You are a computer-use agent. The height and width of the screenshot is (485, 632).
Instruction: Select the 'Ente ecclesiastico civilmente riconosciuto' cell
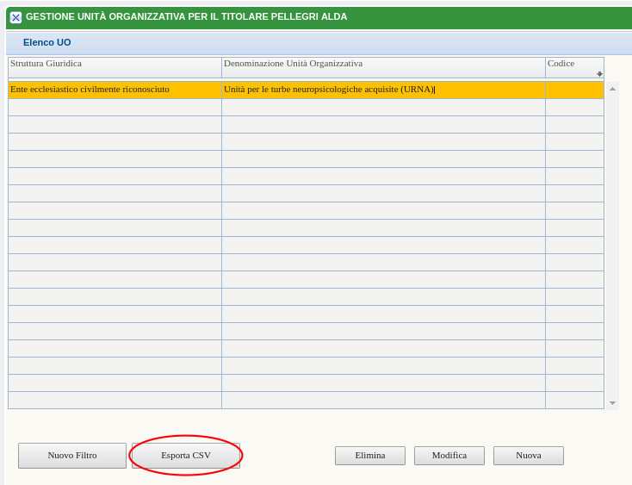click(x=115, y=90)
